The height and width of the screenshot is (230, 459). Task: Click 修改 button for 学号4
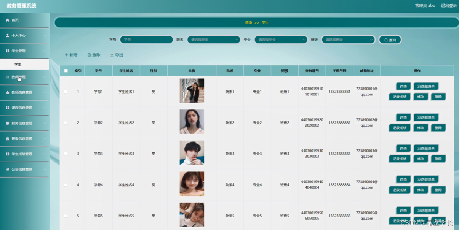(x=421, y=190)
